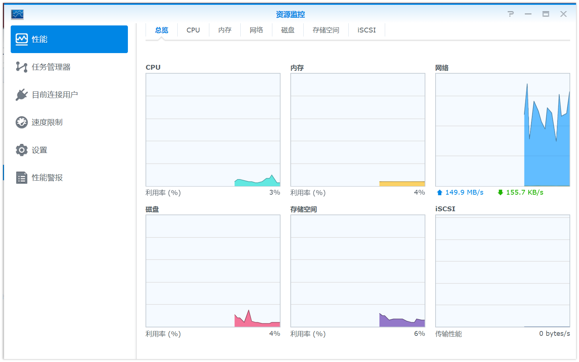
Task: Click the Resource Monitor app icon in title bar
Action: [x=17, y=14]
